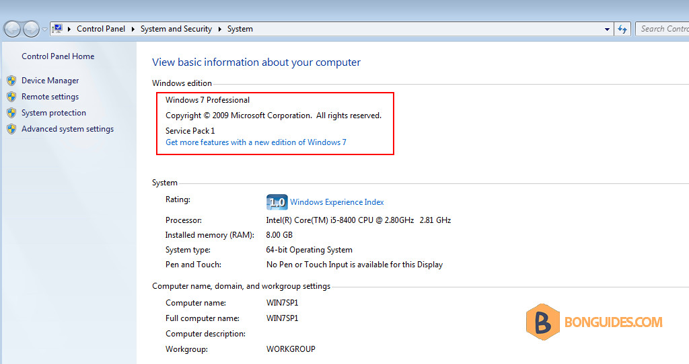689x364 pixels.
Task: Click the View basic information heading
Action: (256, 62)
